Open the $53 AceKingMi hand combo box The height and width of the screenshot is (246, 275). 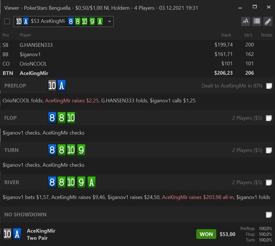click(64, 21)
